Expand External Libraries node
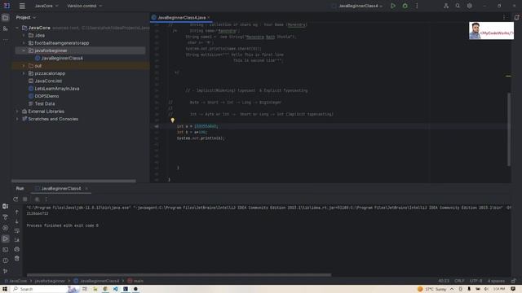The image size is (522, 293). tap(17, 112)
